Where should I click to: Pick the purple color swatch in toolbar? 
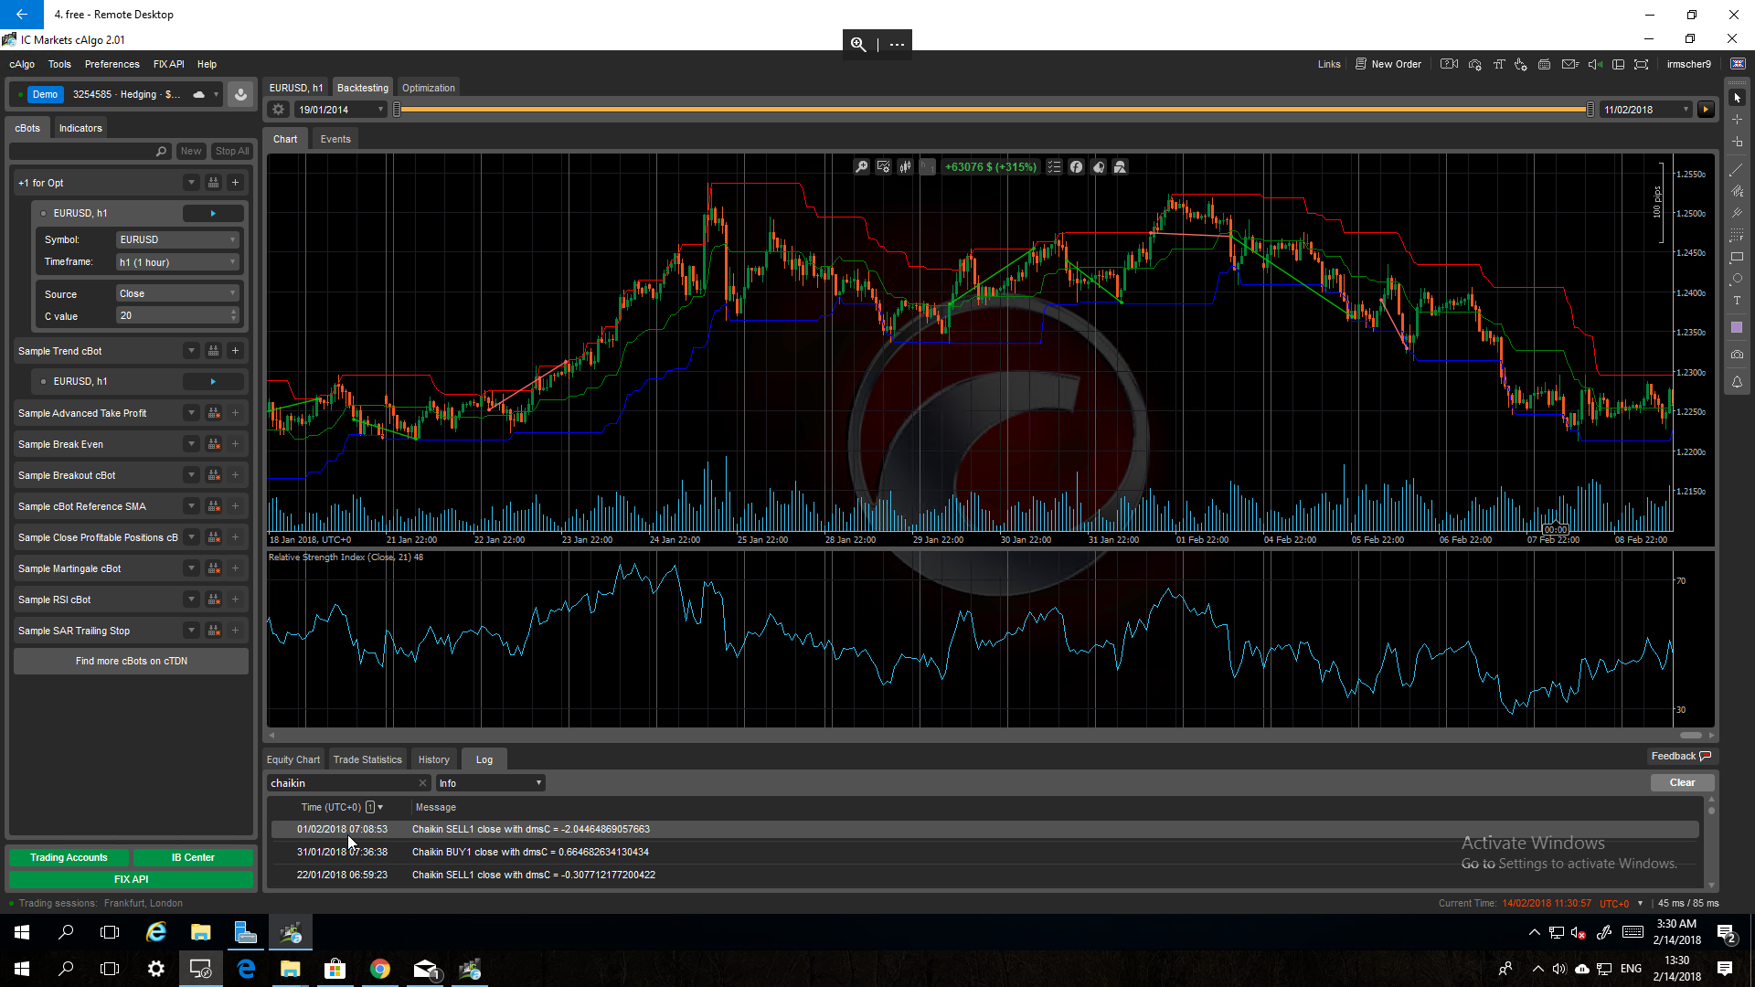tap(1737, 327)
